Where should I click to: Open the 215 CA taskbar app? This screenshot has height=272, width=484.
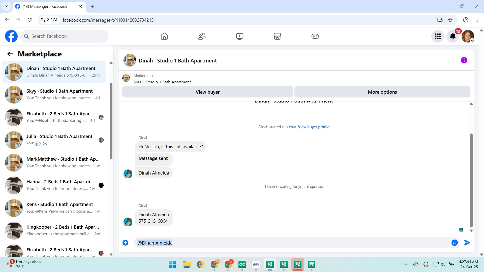coord(312,264)
